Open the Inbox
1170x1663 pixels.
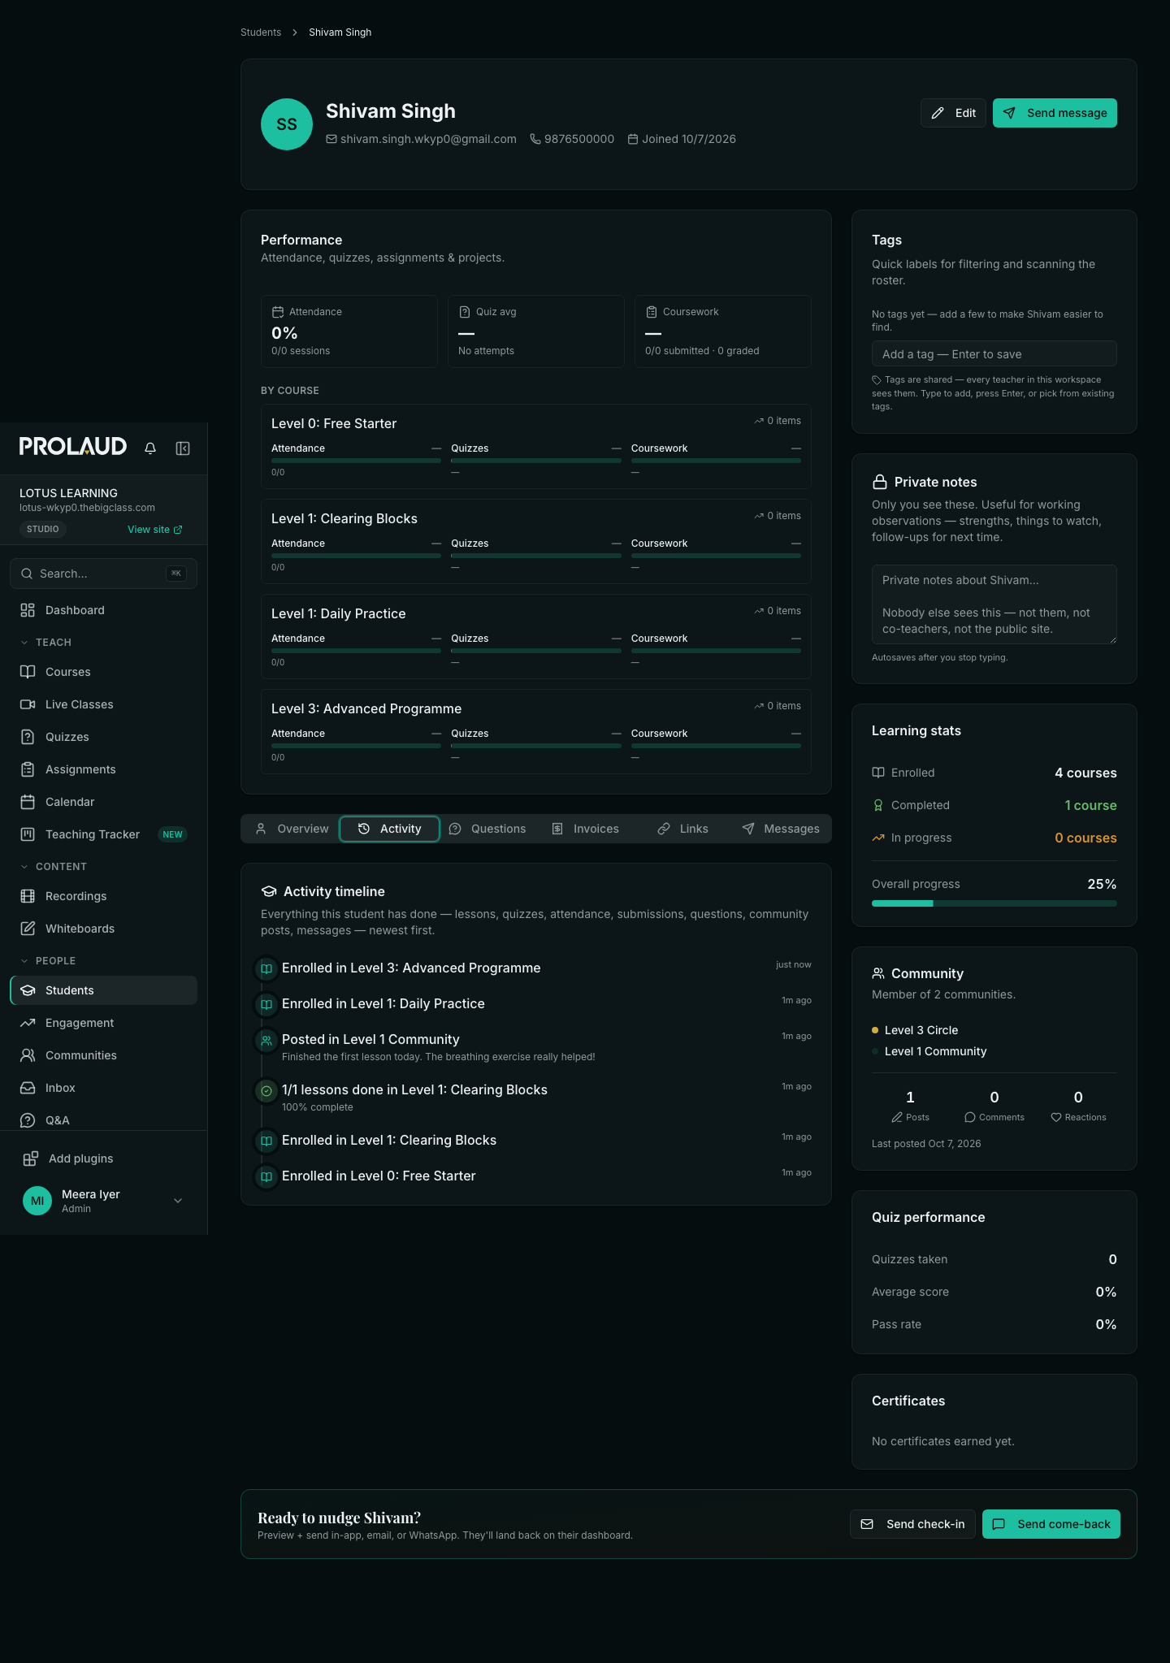[x=103, y=1088]
